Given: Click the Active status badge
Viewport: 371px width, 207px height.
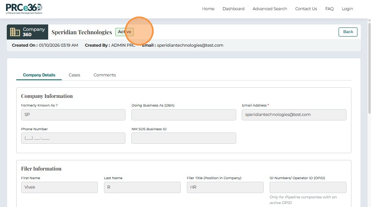Looking at the screenshot, I should tap(124, 32).
